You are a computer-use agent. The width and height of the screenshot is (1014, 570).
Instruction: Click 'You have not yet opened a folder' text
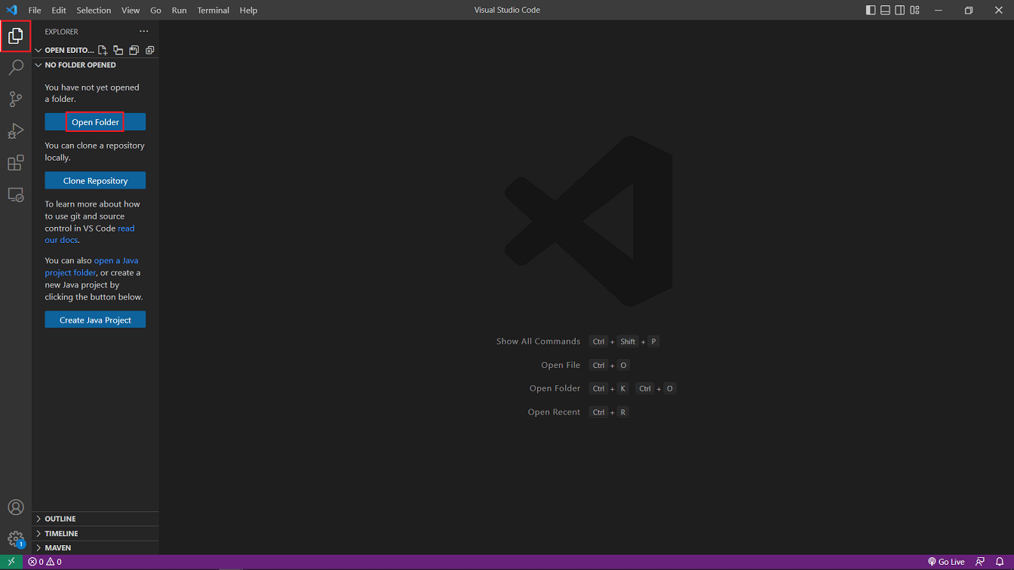tap(92, 93)
